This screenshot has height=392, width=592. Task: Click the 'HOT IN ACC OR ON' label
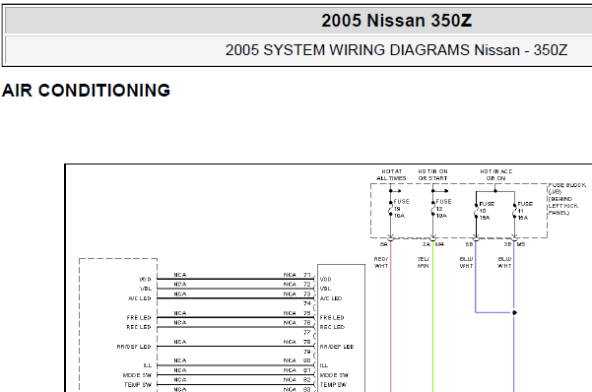tap(496, 175)
